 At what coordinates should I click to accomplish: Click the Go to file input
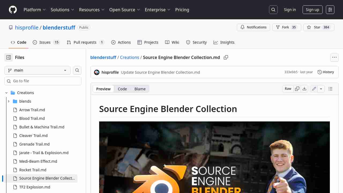[43, 81]
